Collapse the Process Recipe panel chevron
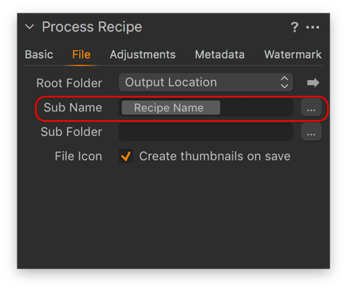Viewport: 347px width, 290px height. (30, 27)
